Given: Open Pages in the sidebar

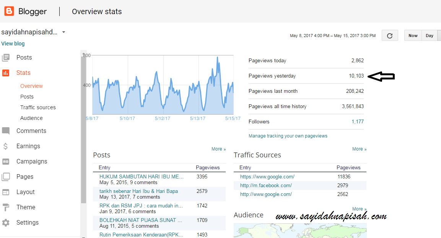Looking at the screenshot, I should tap(25, 177).
